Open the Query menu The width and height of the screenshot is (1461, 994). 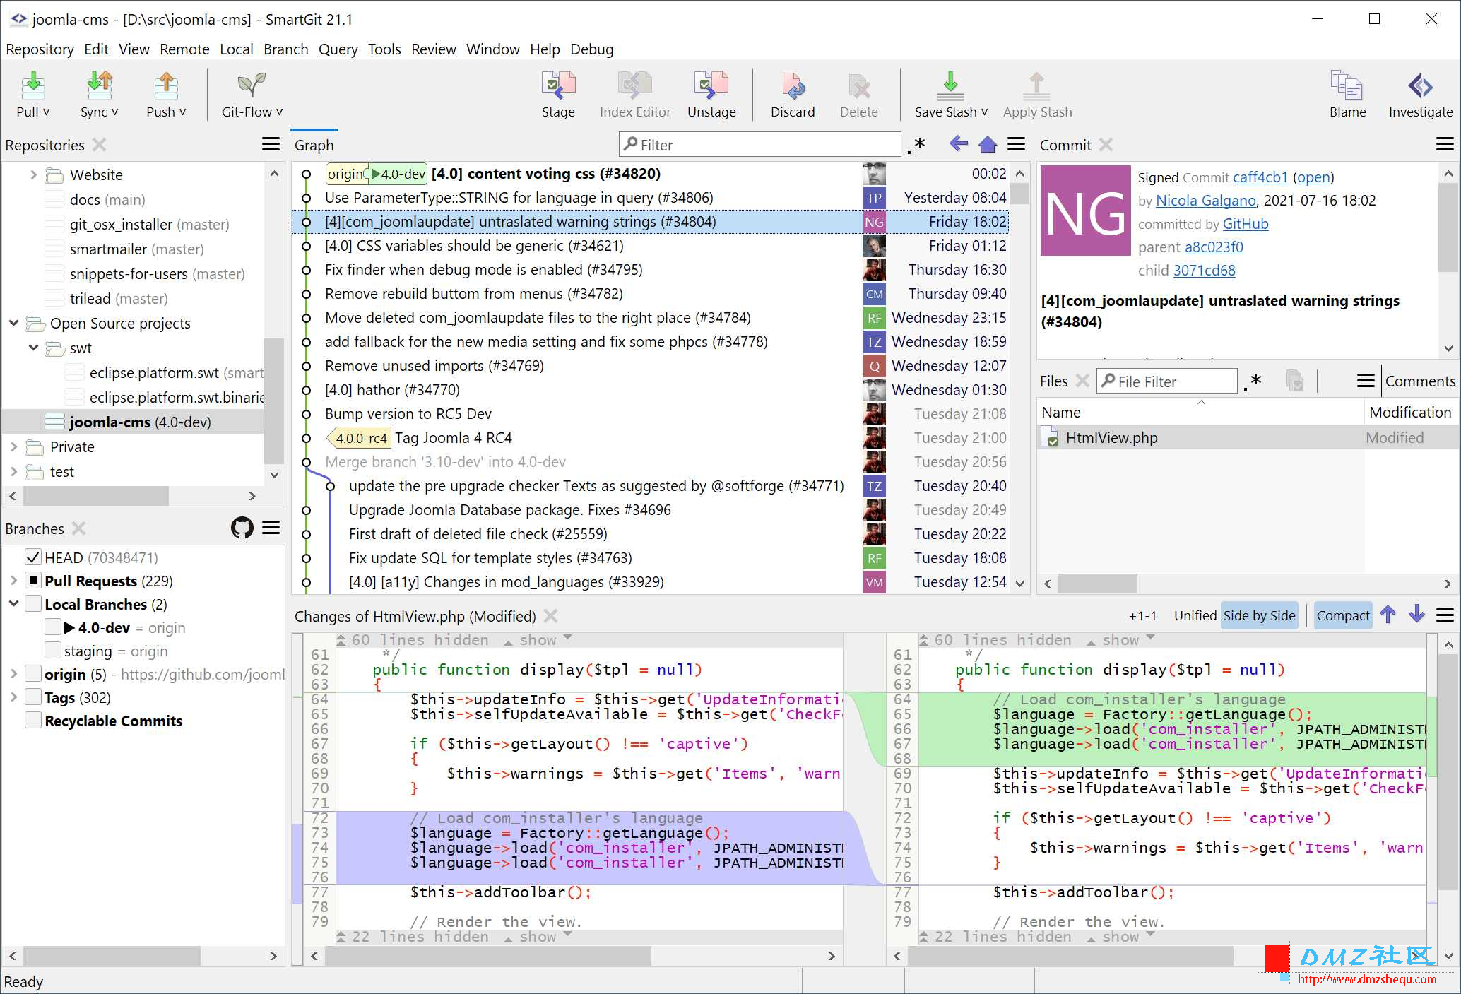(x=338, y=49)
